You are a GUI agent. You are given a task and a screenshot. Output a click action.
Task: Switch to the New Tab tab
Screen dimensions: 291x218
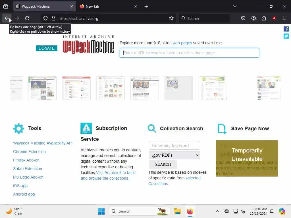tap(108, 7)
